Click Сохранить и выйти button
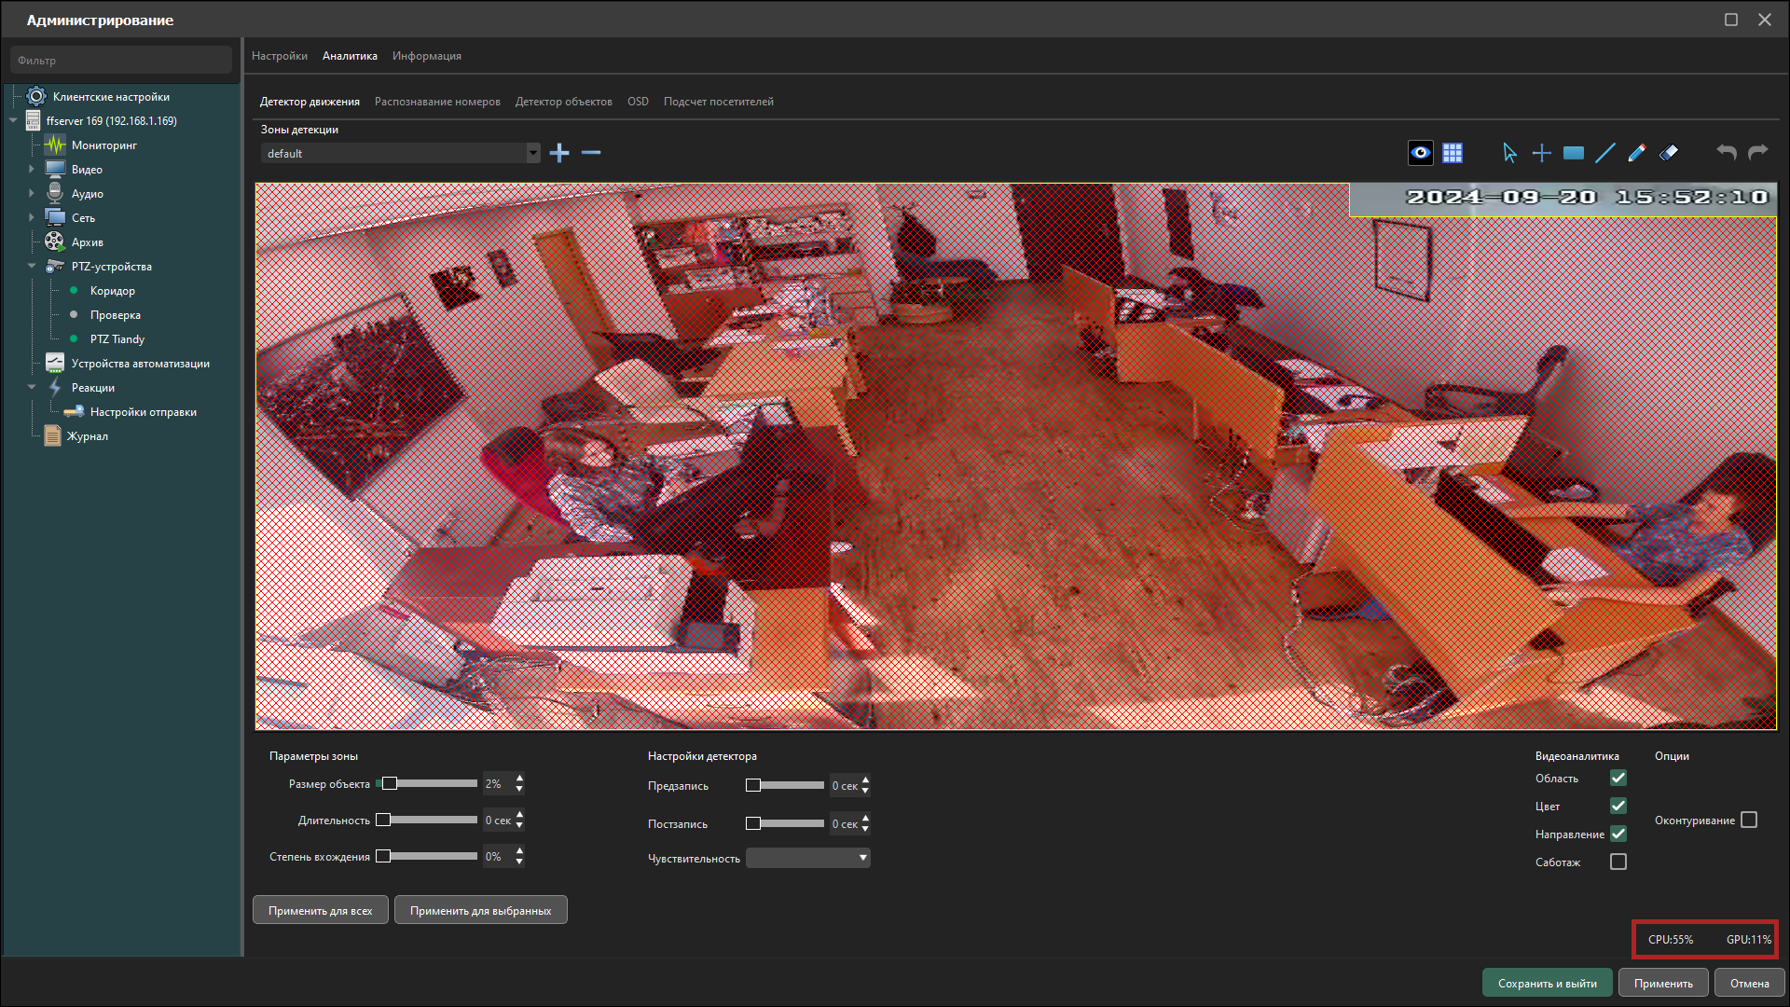 [x=1547, y=983]
